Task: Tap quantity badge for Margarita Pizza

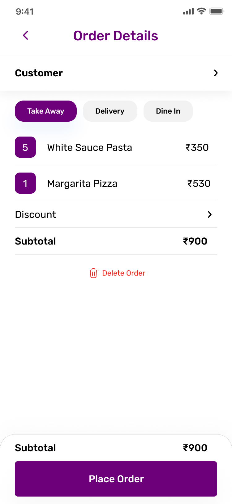Action: [x=25, y=183]
